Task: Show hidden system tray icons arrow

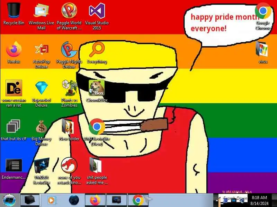Action: click(x=217, y=200)
